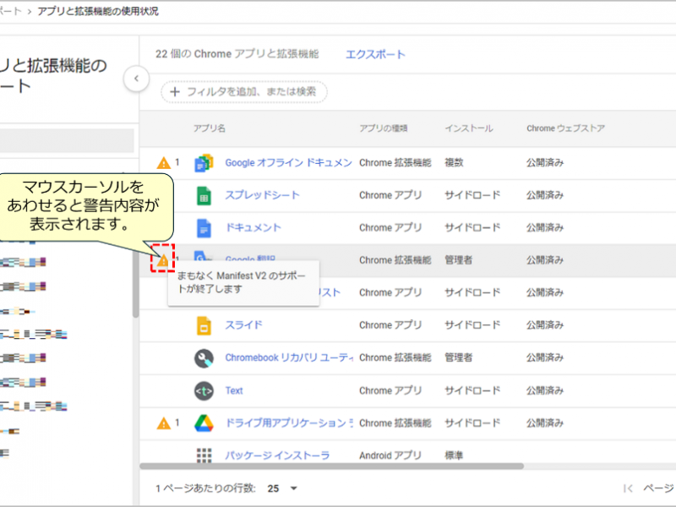Click 管理者 cell in Google 翻訳 row
The height and width of the screenshot is (507, 676).
458,260
